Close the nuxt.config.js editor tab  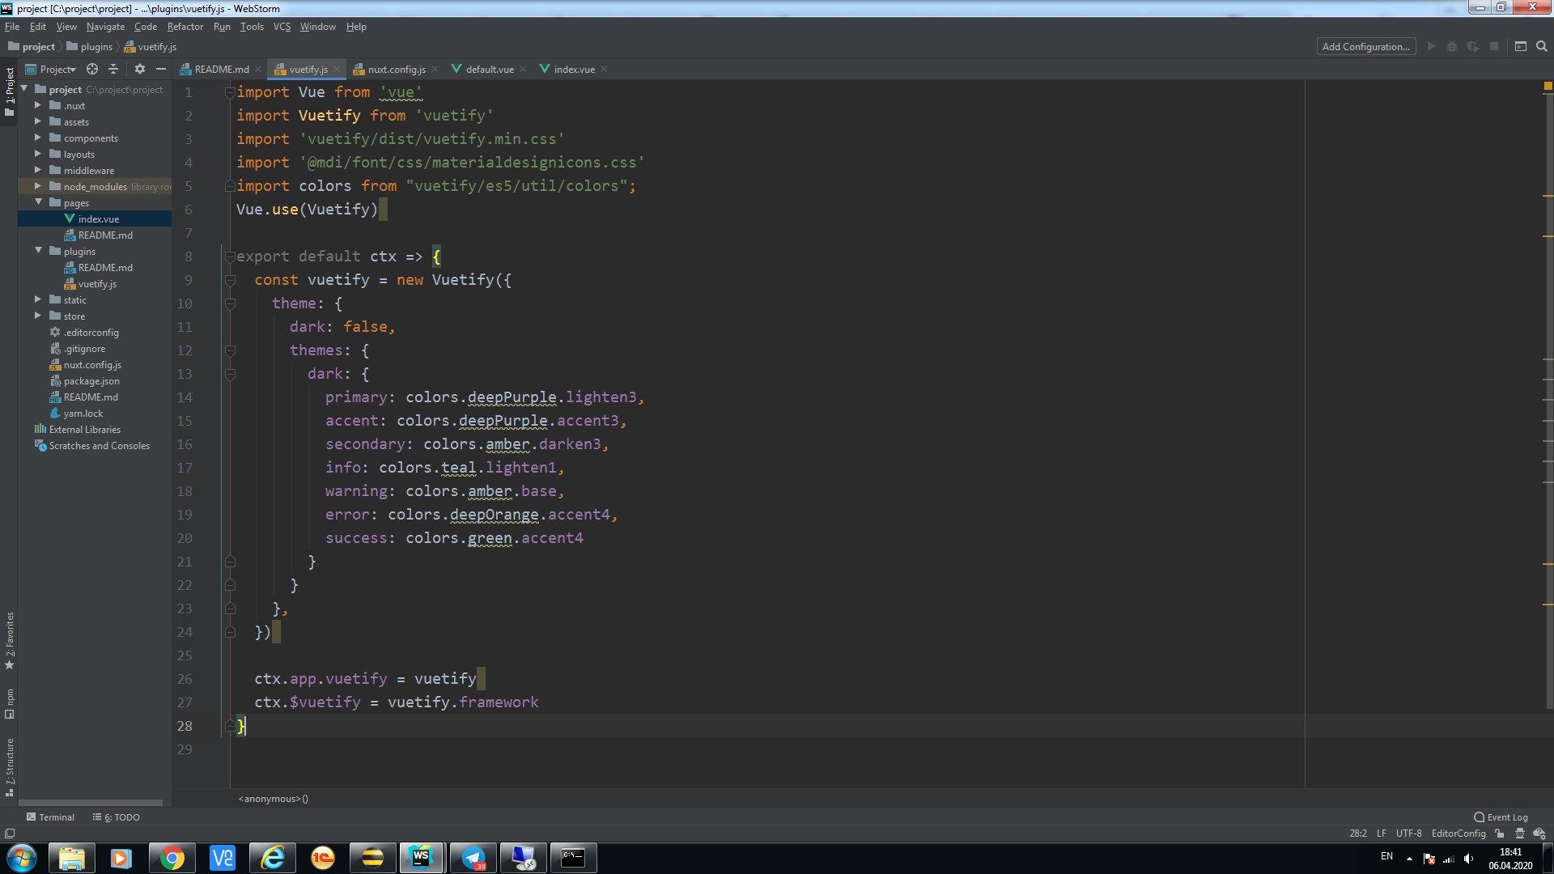tap(435, 70)
